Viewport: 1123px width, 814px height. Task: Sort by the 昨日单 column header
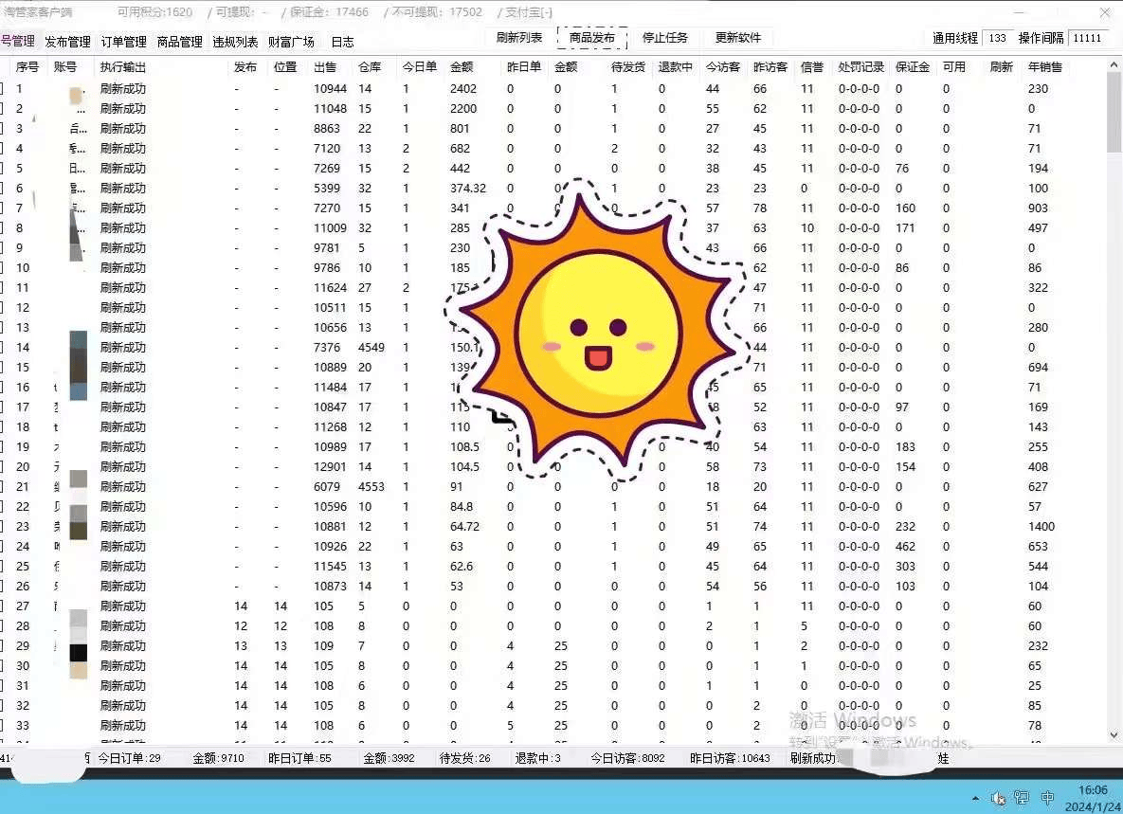coord(524,66)
